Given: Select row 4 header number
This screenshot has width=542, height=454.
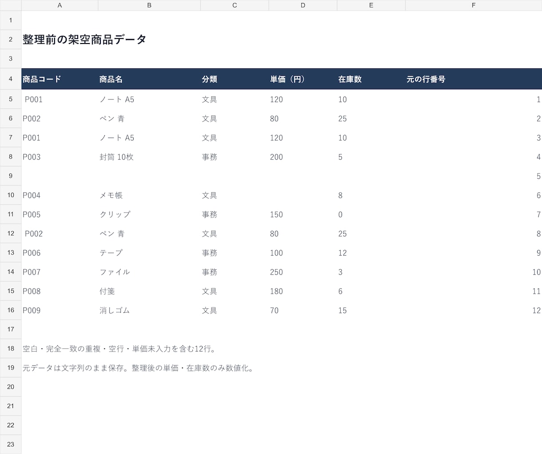Looking at the screenshot, I should 11,79.
